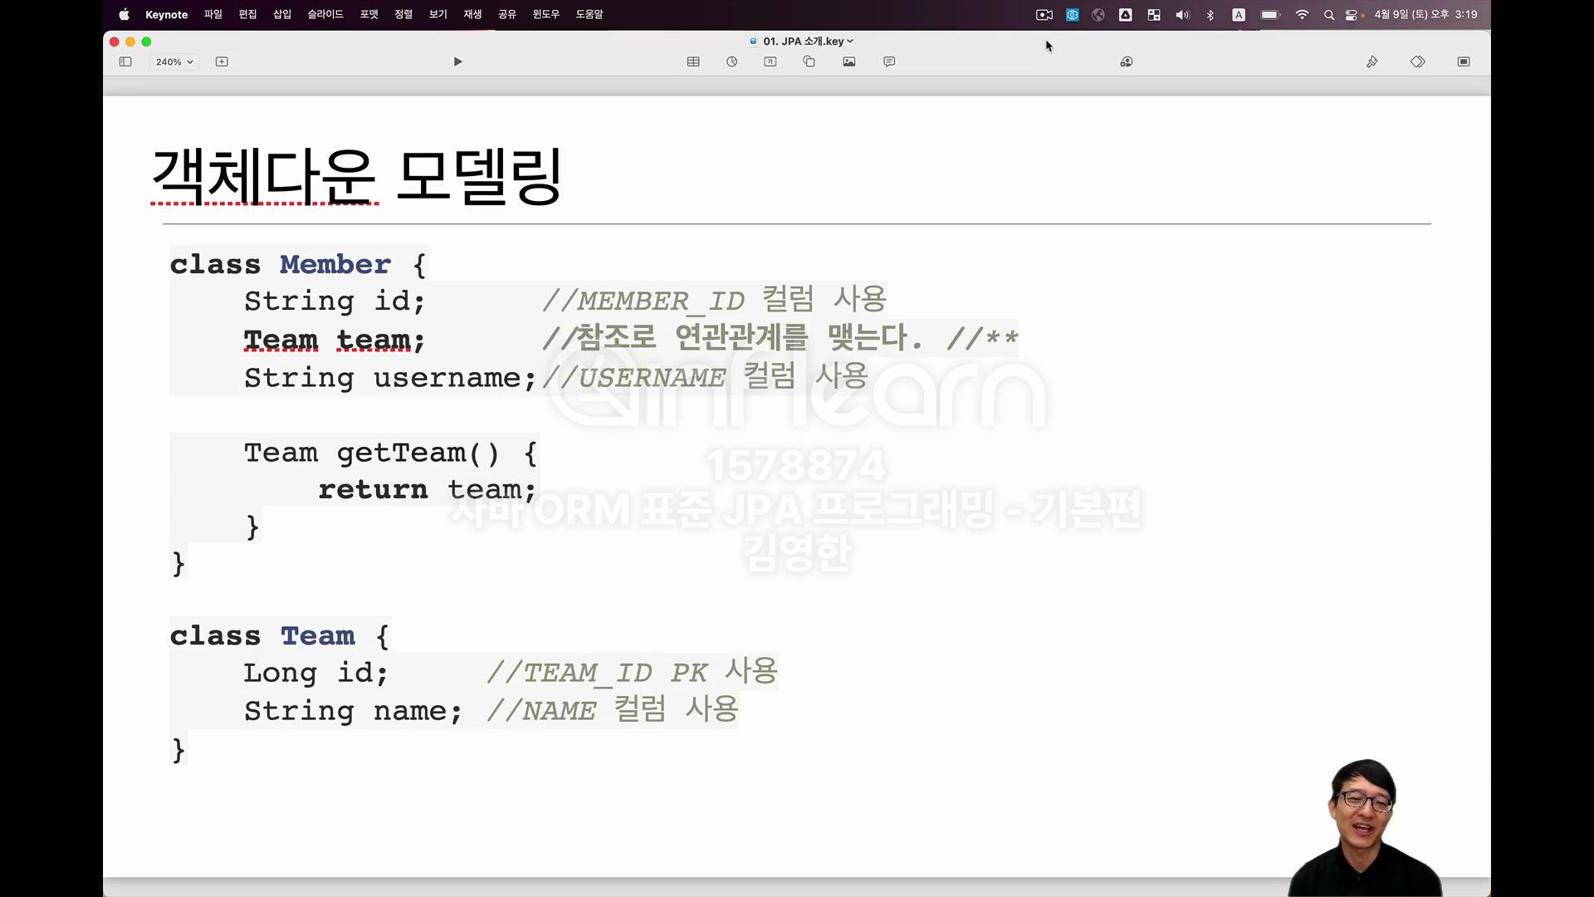Click the 'Long id;' code line
The width and height of the screenshot is (1594, 897).
pyautogui.click(x=315, y=673)
